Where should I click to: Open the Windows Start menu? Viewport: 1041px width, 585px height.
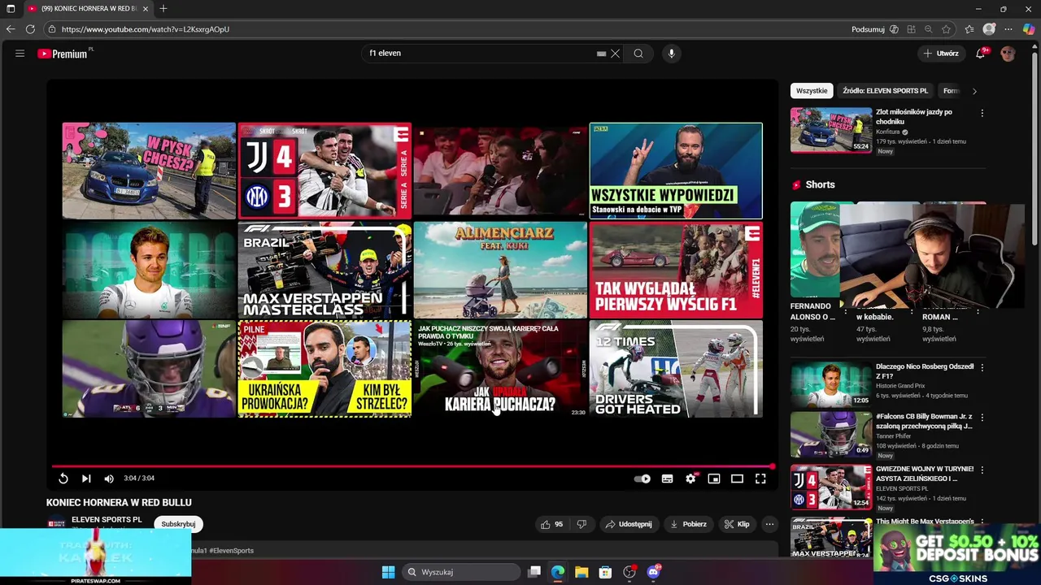(388, 572)
